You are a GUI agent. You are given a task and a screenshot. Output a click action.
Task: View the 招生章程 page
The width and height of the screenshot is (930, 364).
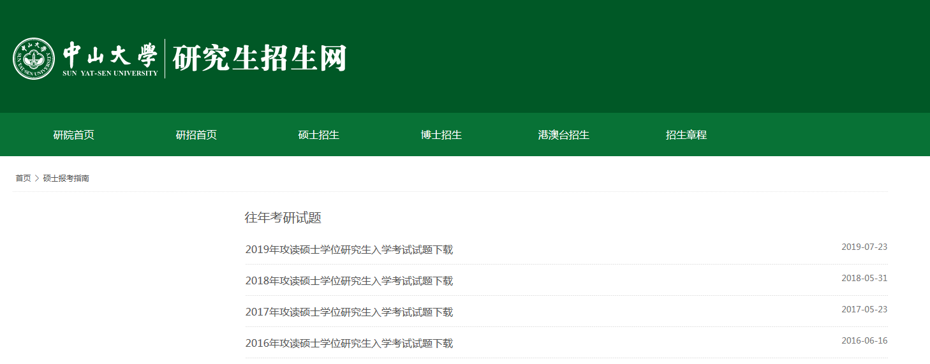[686, 135]
